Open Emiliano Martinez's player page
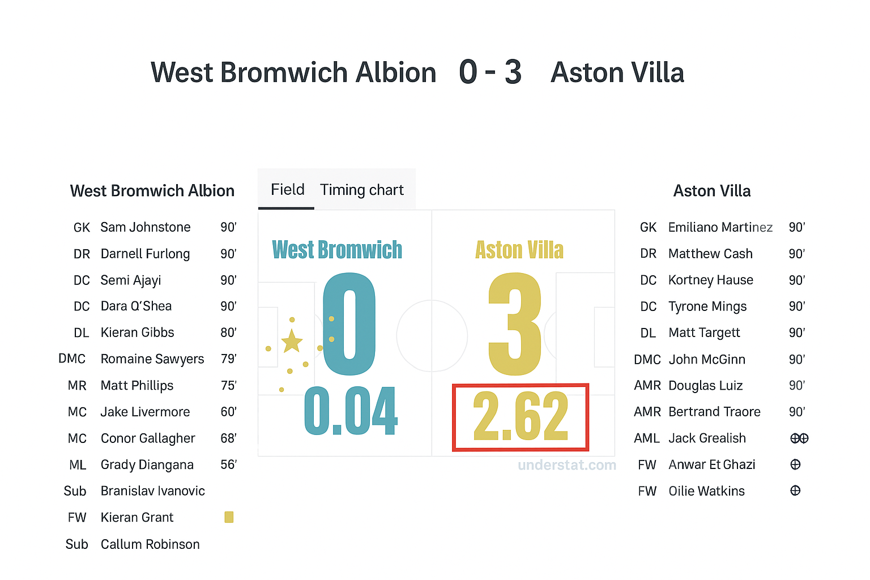Image resolution: width=870 pixels, height=580 pixels. (720, 227)
